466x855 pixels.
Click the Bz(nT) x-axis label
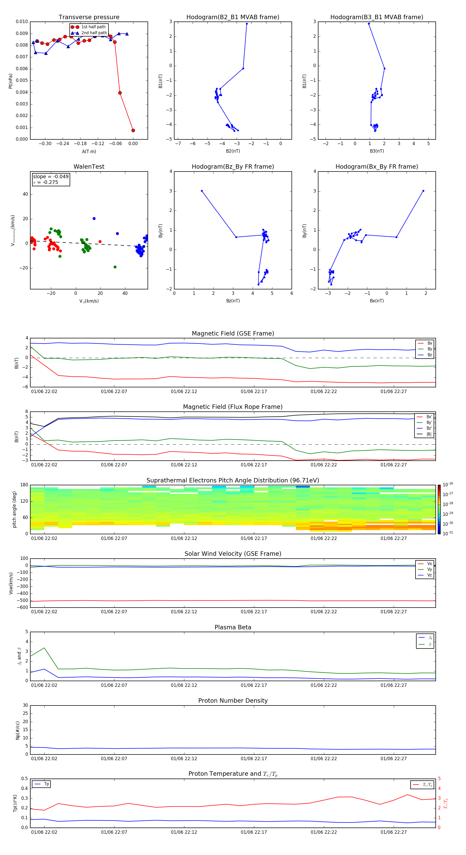tap(233, 301)
